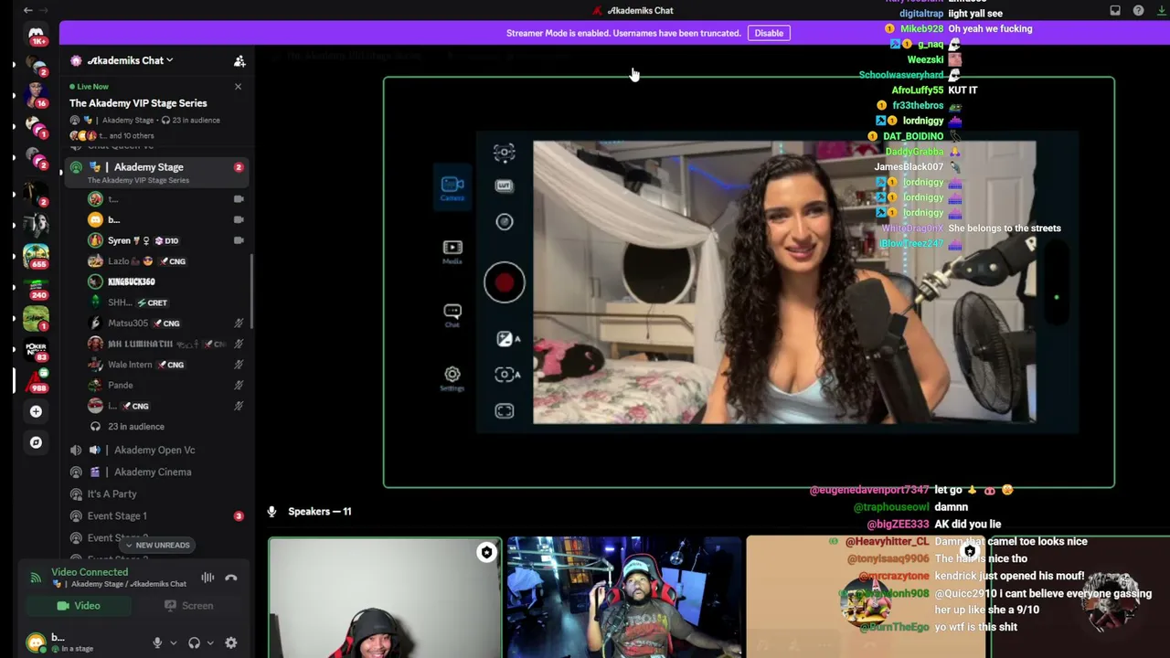The image size is (1170, 658).
Task: Click the red record button in the stream
Action: point(505,282)
